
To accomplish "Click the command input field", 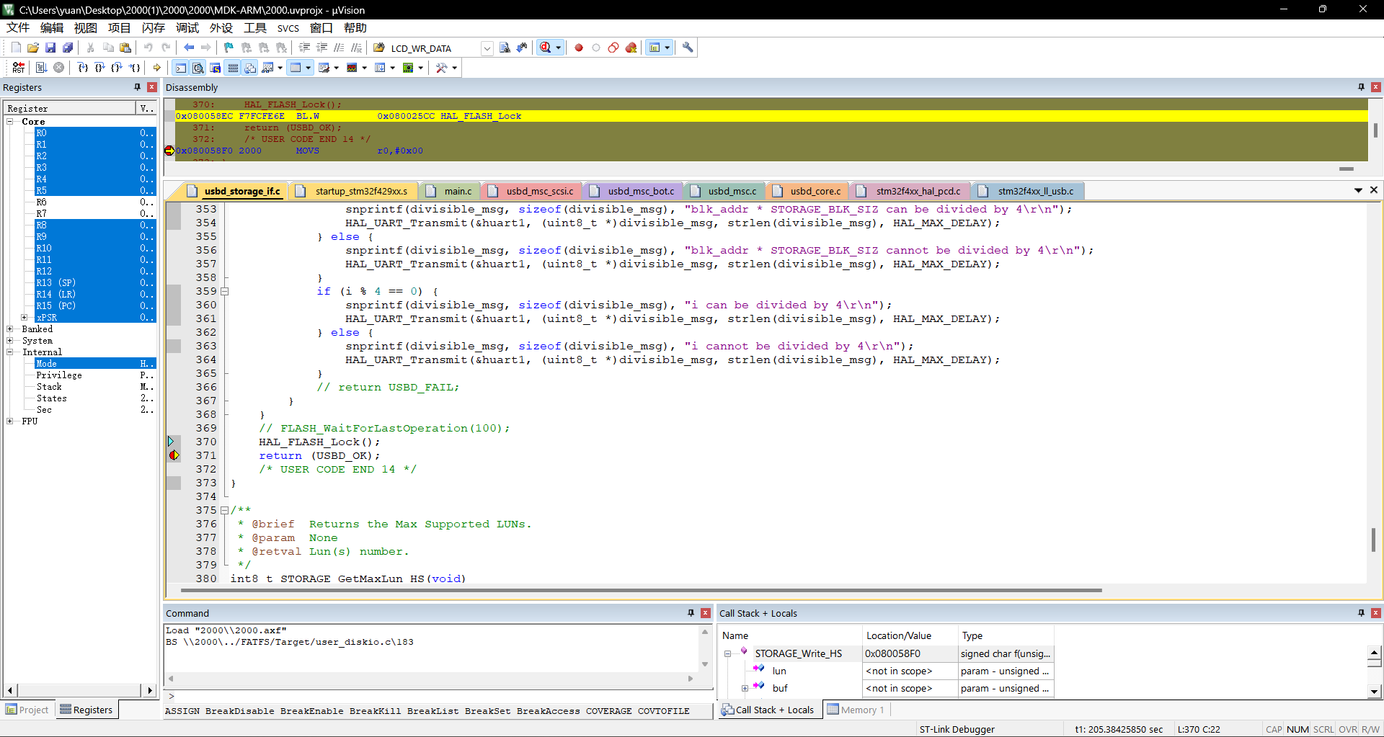I will coord(440,697).
